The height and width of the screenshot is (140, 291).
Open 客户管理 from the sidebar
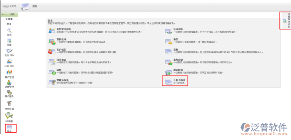(x=9, y=72)
